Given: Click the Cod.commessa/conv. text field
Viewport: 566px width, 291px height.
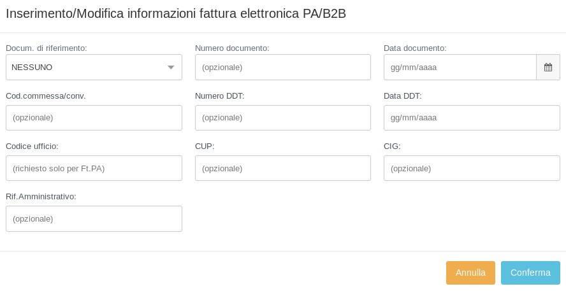Looking at the screenshot, I should coord(94,118).
